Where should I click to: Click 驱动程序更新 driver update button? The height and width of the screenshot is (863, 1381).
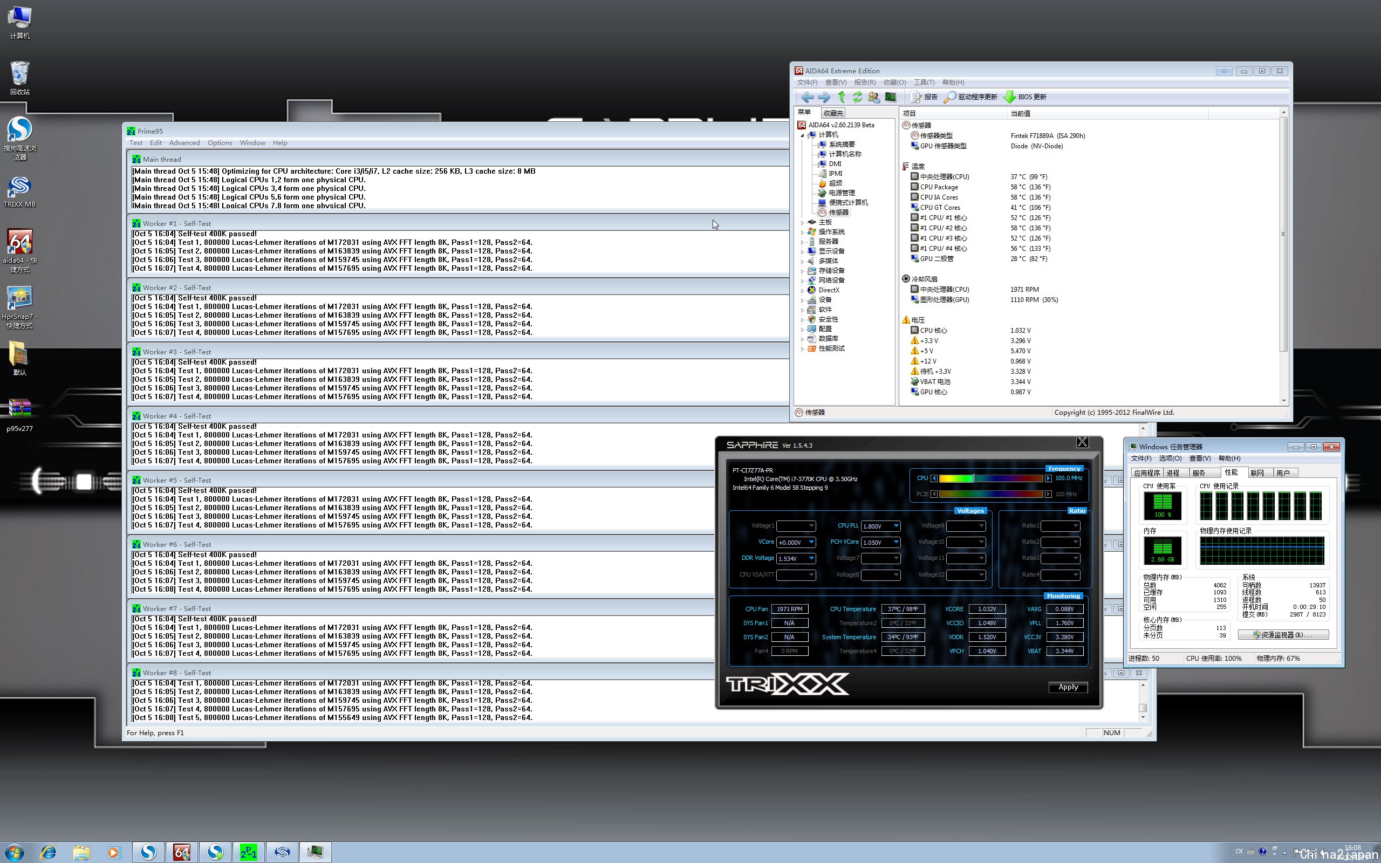[x=970, y=97]
